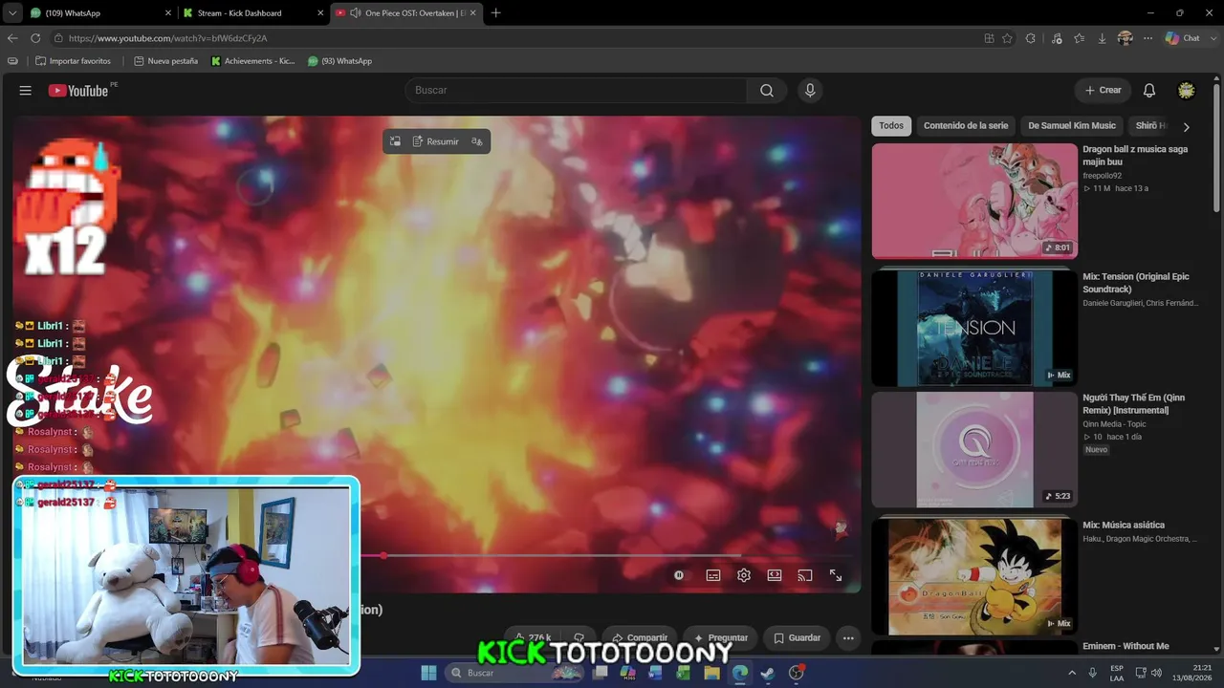The width and height of the screenshot is (1224, 688).
Task: Show hidden system tray icons
Action: (x=1072, y=673)
